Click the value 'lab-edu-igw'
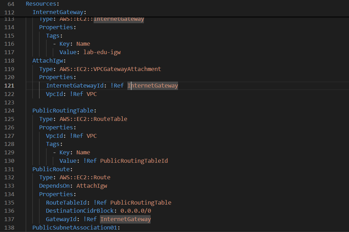 pos(102,52)
